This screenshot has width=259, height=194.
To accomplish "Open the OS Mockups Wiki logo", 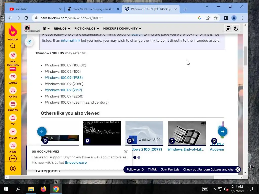I will tap(32, 29).
